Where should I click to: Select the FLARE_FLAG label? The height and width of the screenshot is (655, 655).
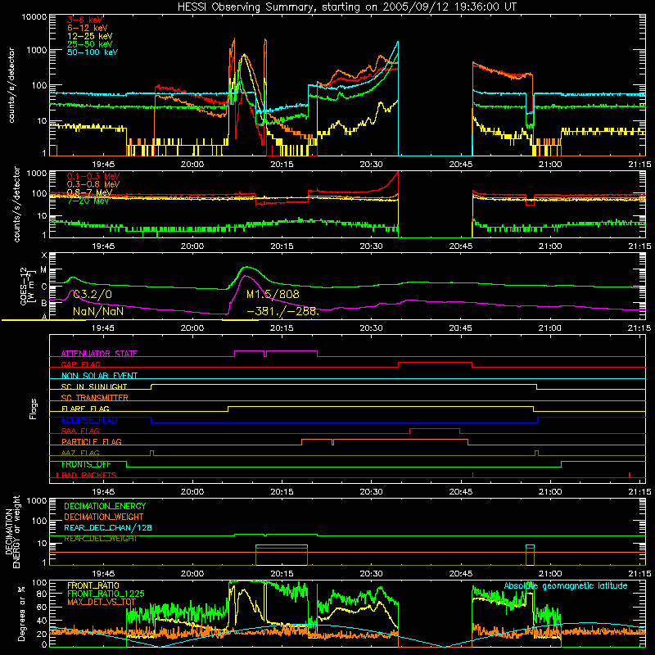85,409
